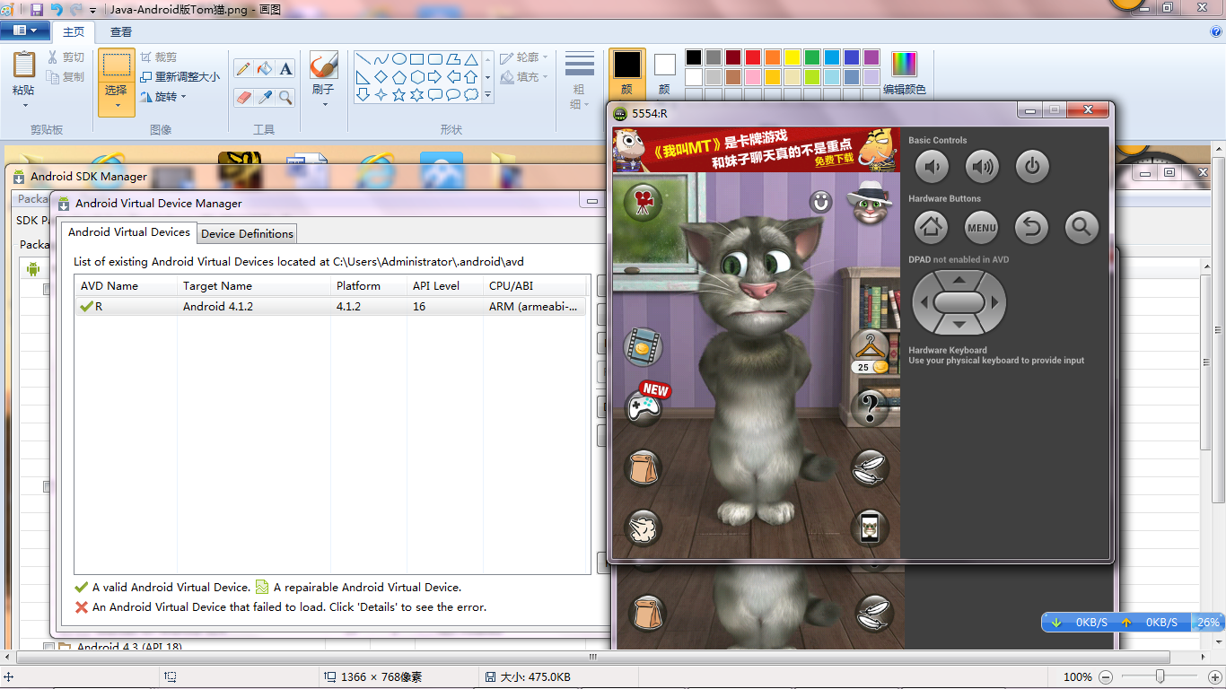1226x689 pixels.
Task: Choose the Five-point star shape
Action: pyautogui.click(x=399, y=94)
